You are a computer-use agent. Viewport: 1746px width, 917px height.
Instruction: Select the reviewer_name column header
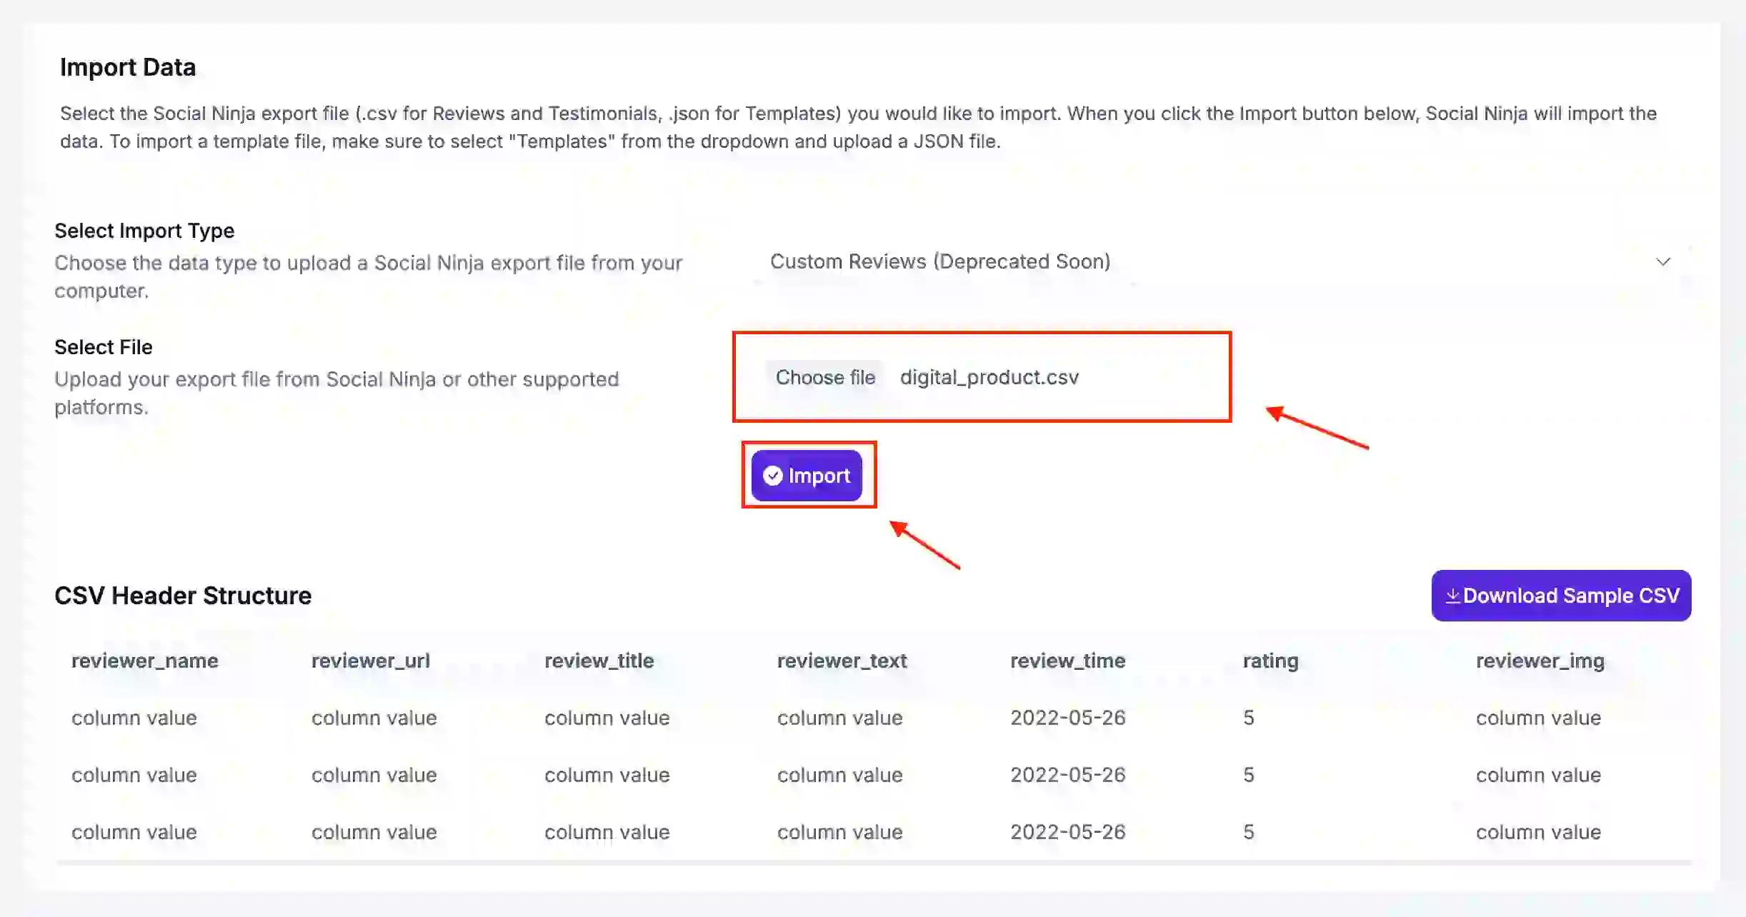[144, 661]
